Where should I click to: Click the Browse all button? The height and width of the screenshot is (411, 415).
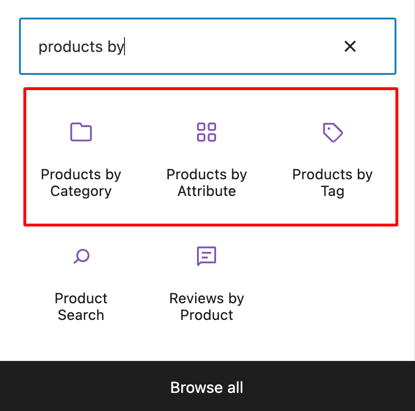(x=207, y=388)
